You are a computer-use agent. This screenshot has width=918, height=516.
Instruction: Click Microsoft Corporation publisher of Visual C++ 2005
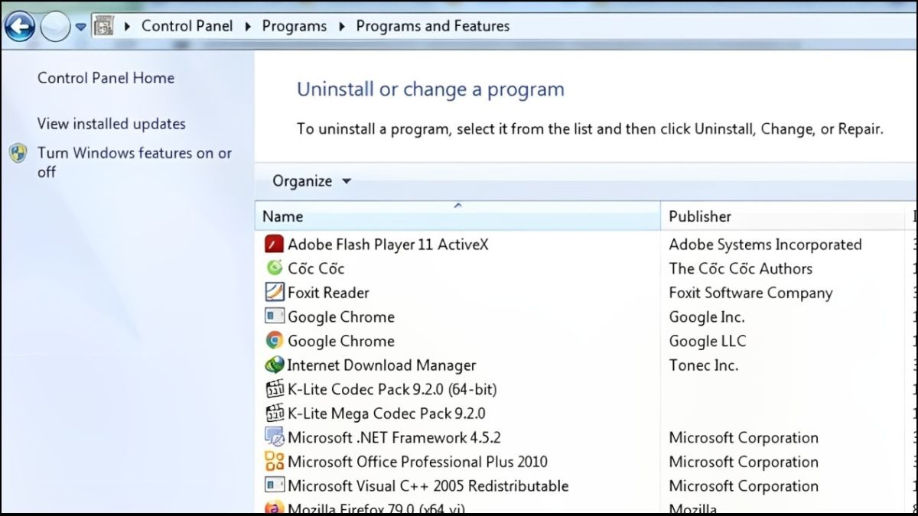click(x=744, y=486)
